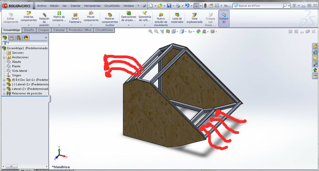
Task: Open Operaciones de ensamblaje tool
Action: pos(128,17)
